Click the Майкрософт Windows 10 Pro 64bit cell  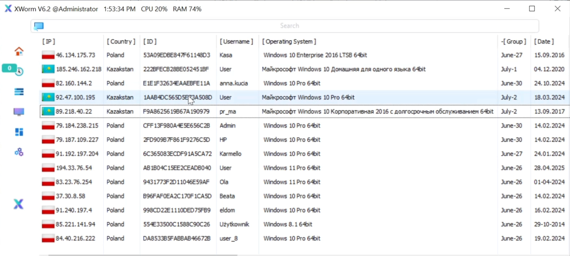point(308,98)
